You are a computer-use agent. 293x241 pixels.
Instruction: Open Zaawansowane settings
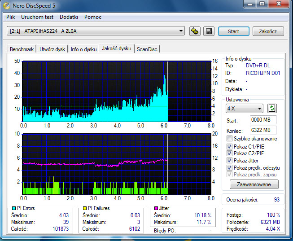pyautogui.click(x=254, y=184)
